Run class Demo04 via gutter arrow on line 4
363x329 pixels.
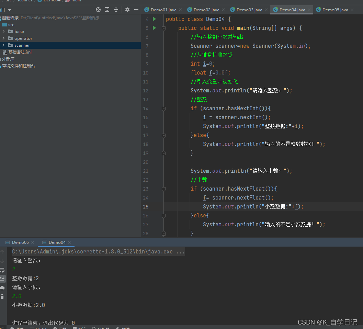(x=155, y=19)
